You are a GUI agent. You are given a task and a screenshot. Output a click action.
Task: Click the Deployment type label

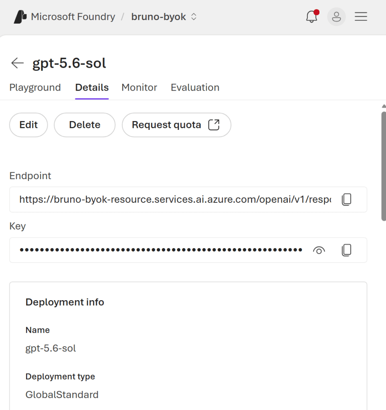click(x=60, y=377)
